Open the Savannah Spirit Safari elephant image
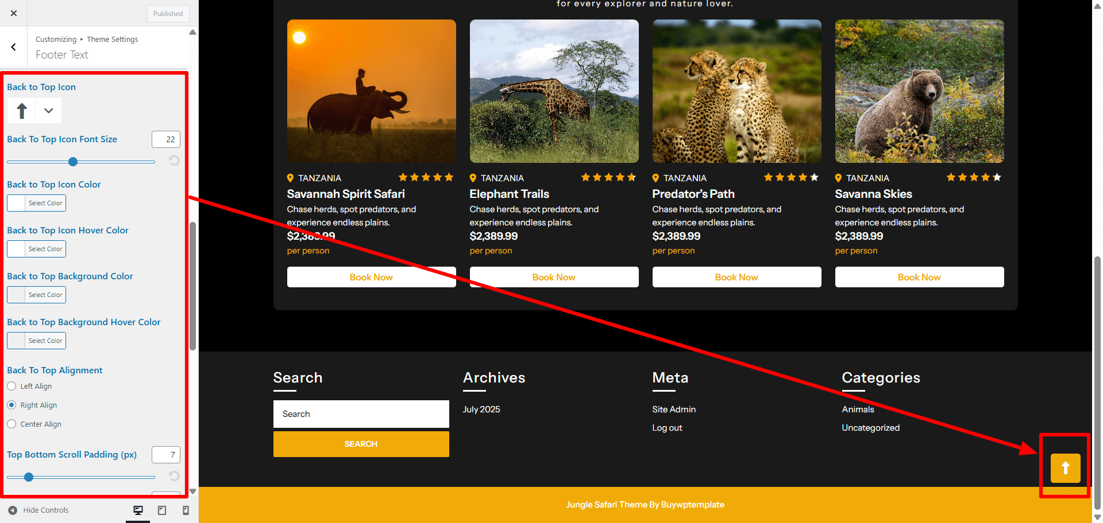Screen dimensions: 1103x523 pyautogui.click(x=372, y=91)
